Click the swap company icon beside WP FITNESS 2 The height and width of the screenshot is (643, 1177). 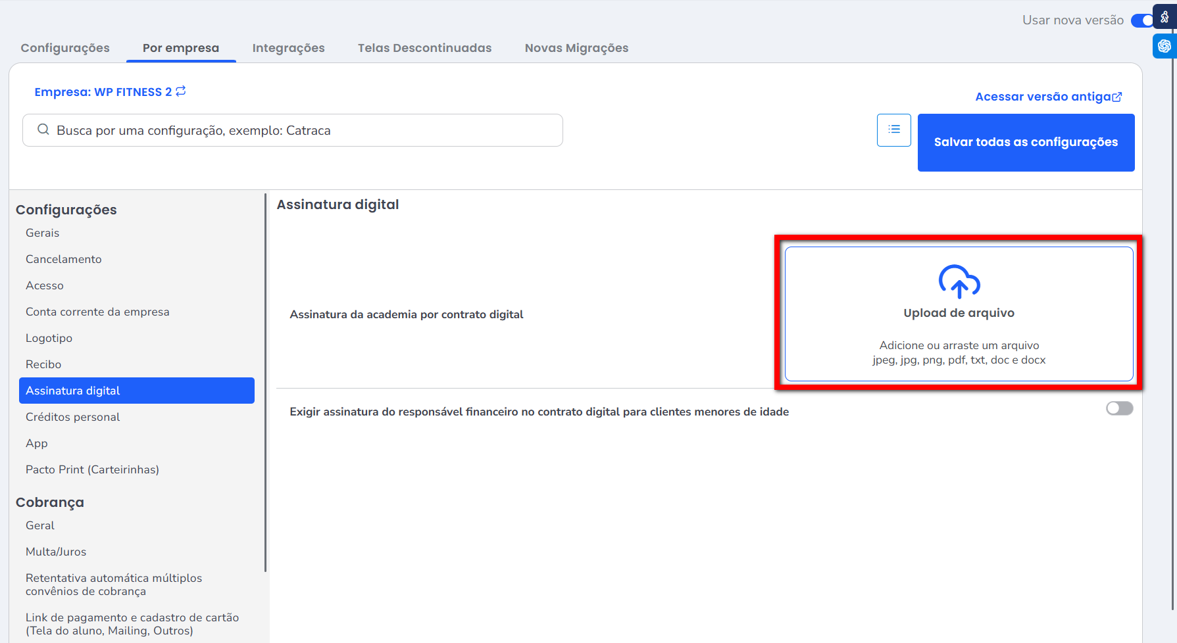[181, 91]
